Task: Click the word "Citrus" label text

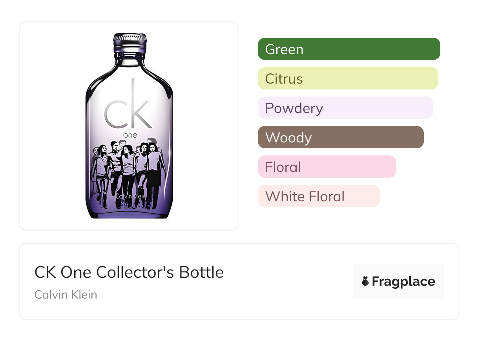Action: pyautogui.click(x=284, y=79)
